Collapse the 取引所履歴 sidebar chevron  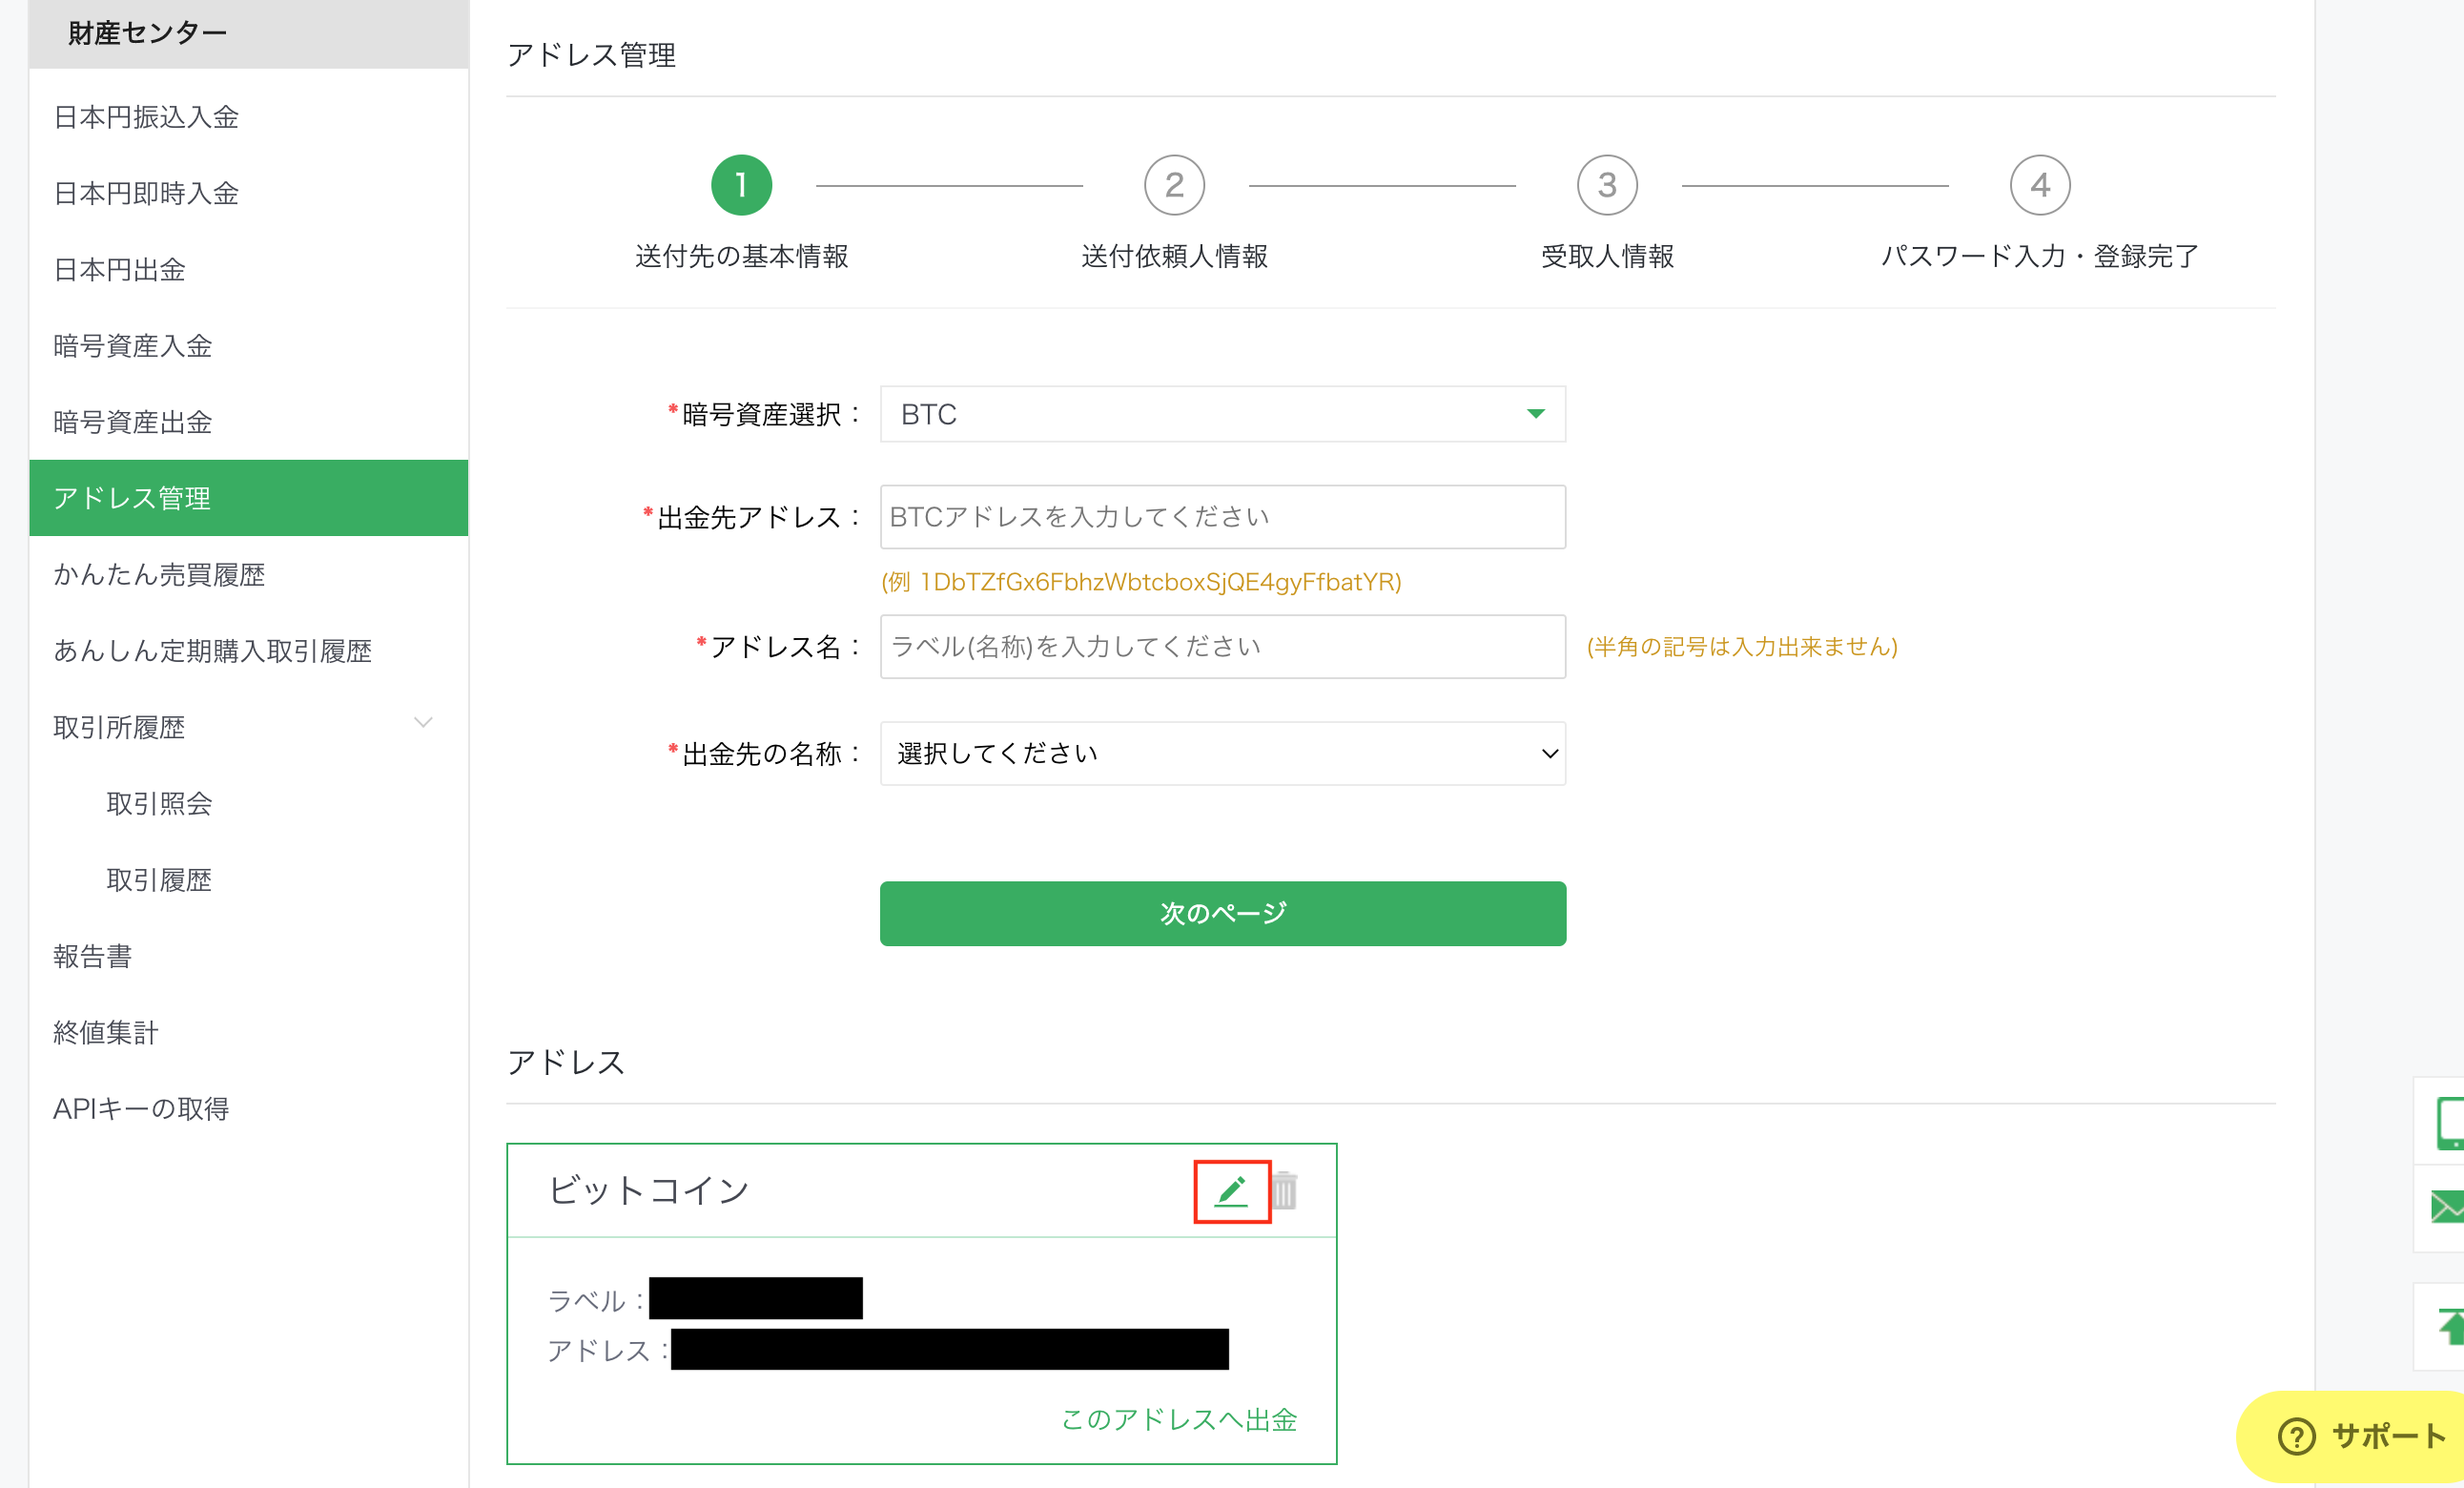(423, 722)
